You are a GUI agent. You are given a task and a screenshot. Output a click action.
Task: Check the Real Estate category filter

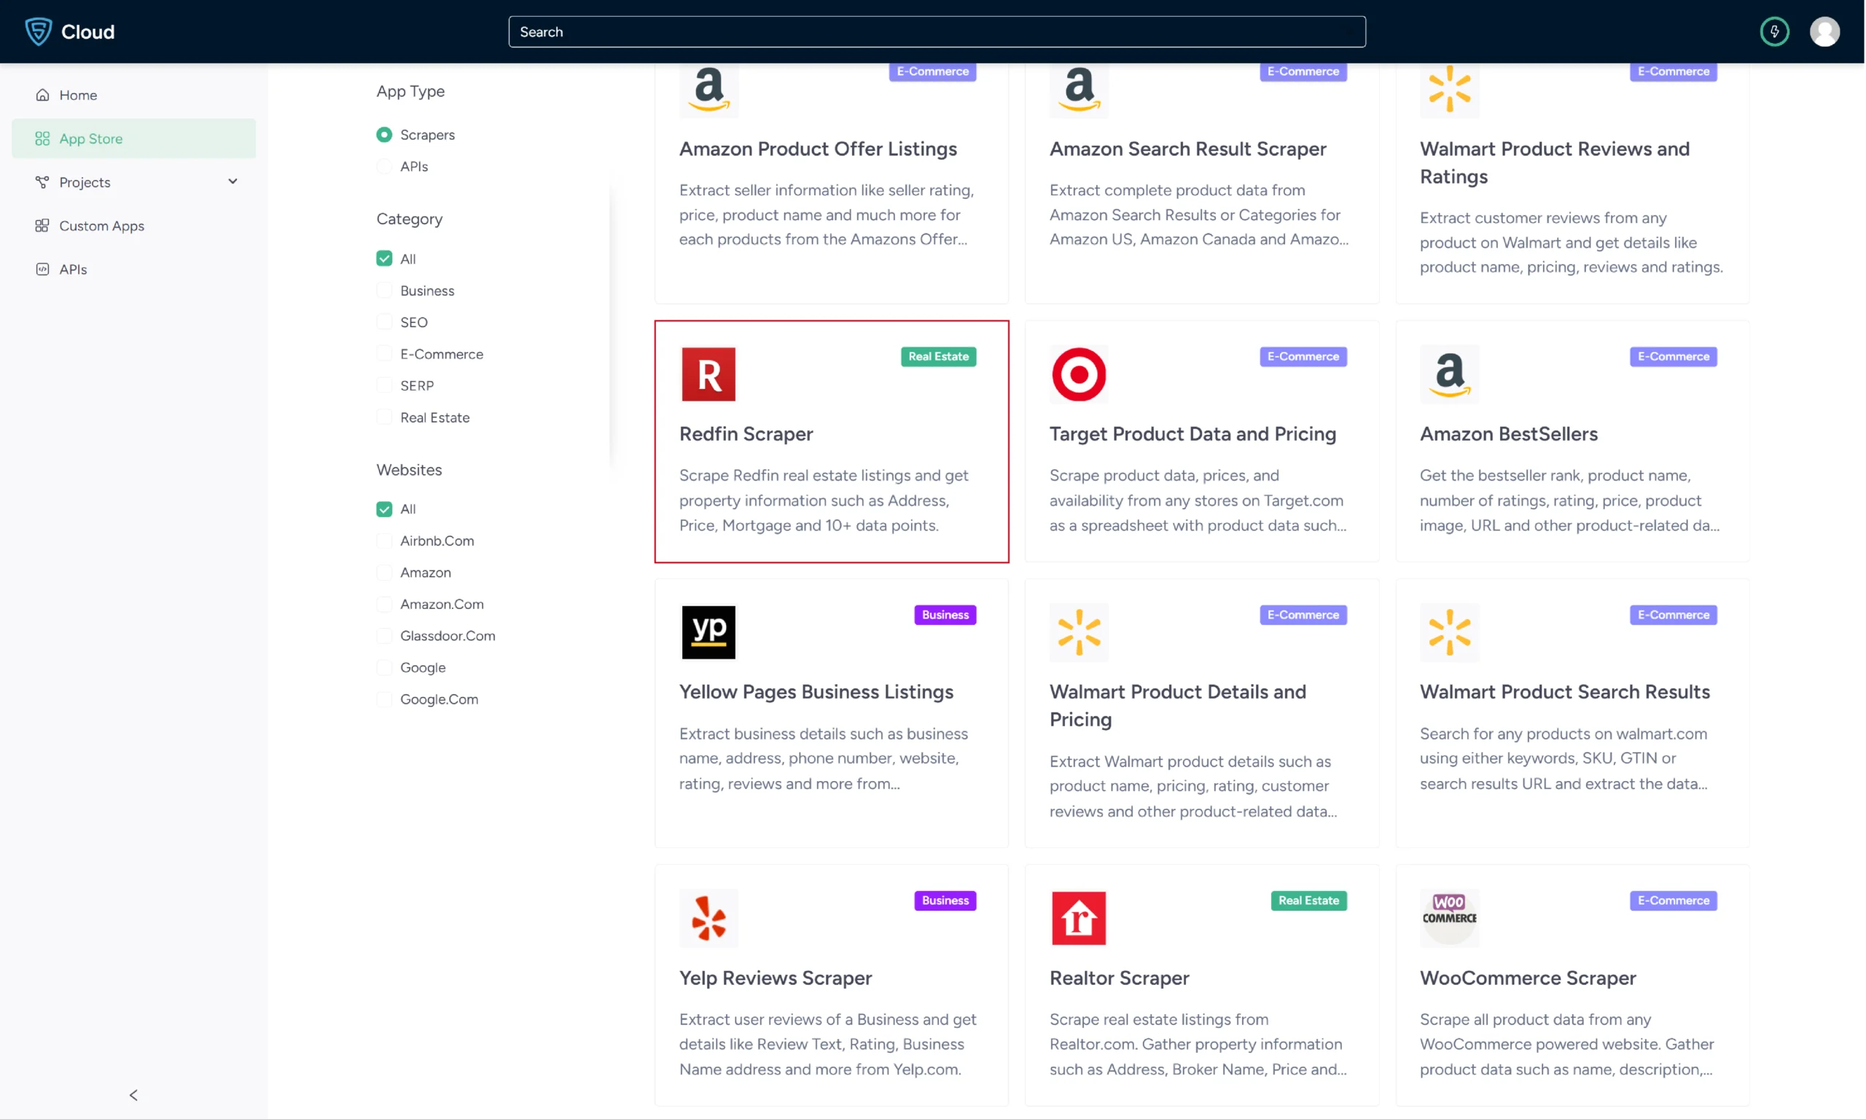point(384,417)
